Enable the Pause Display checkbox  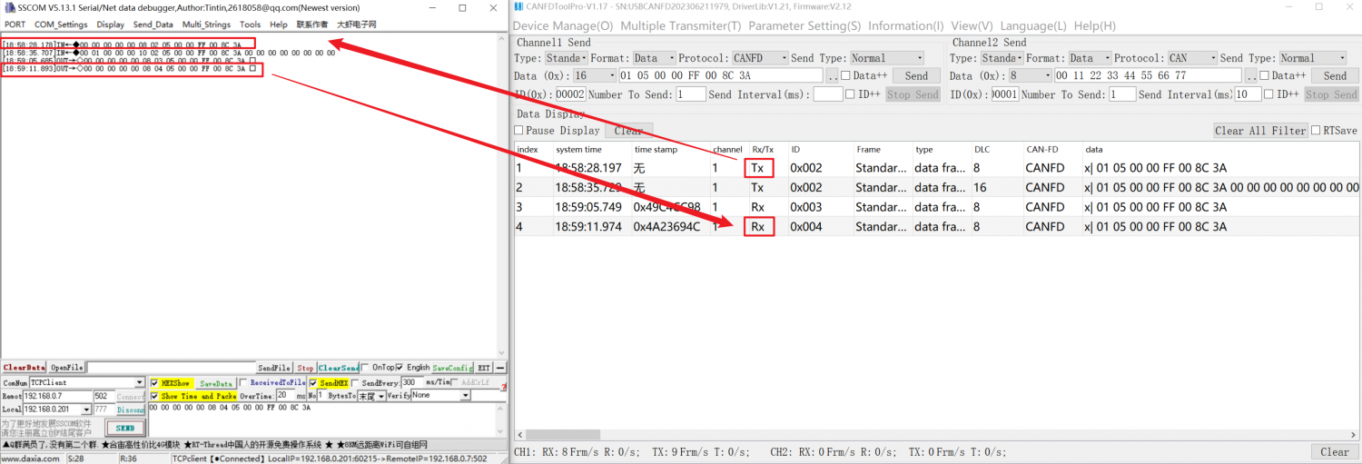tap(518, 131)
